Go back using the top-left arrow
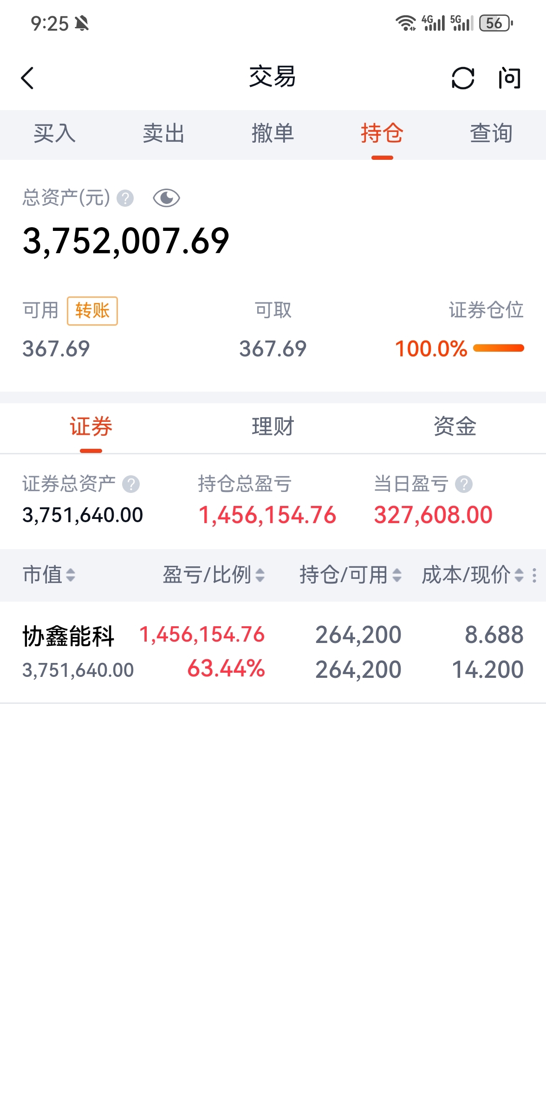 tap(27, 78)
